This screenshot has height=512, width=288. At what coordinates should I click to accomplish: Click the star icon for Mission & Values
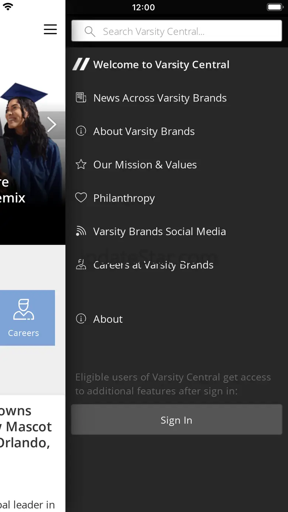(81, 164)
